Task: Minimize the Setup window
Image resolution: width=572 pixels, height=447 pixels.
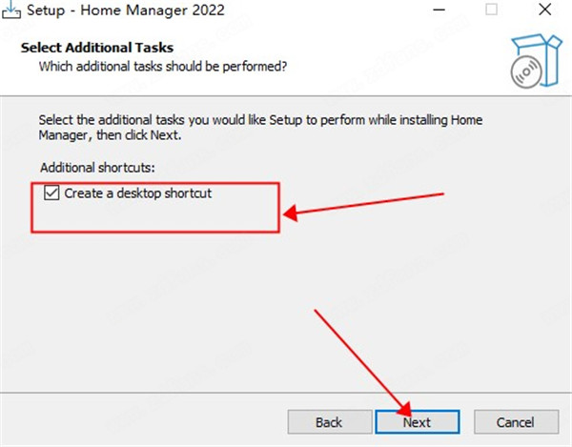Action: (x=439, y=10)
